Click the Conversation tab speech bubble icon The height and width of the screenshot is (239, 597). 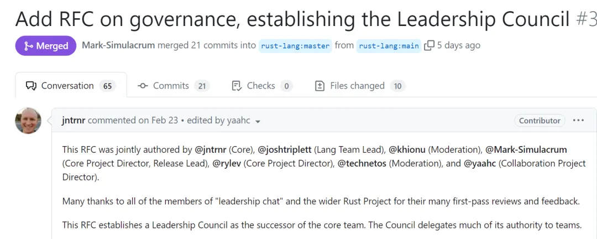pos(32,86)
